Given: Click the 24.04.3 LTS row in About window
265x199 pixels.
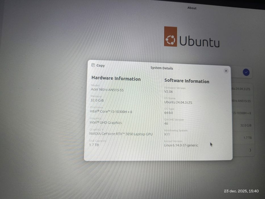Looking at the screenshot, I should coord(242,89).
